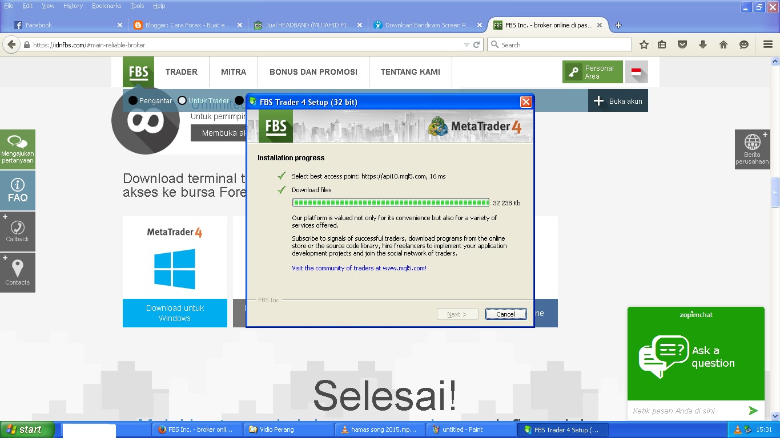Open hamas song 2015 VLC taskbar item

(x=381, y=429)
